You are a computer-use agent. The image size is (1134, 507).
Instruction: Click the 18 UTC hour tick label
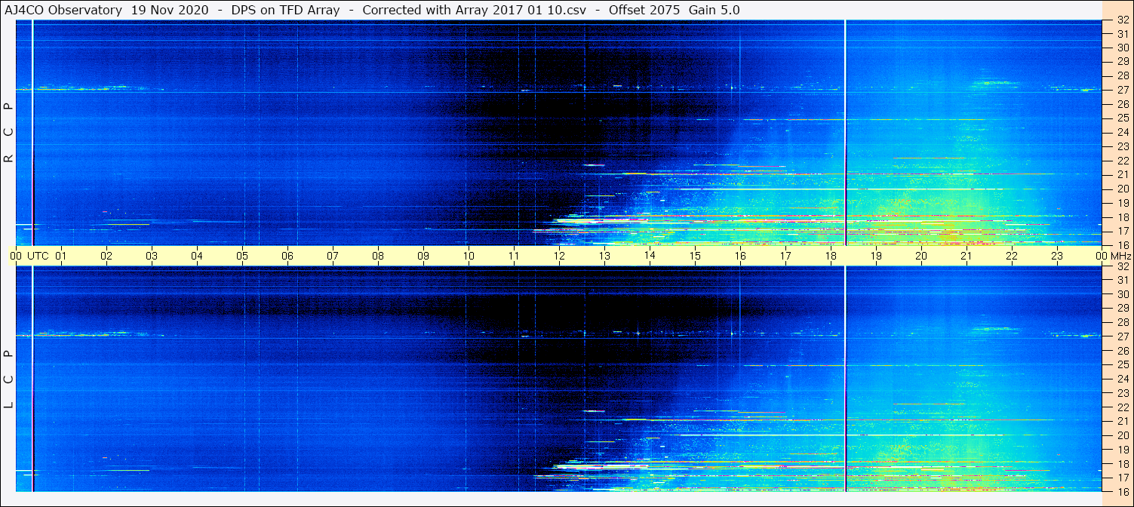point(831,256)
